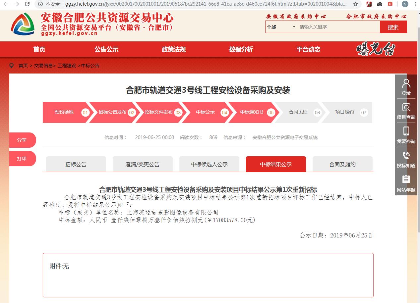The height and width of the screenshot is (303, 420).
Task: Expand the 不安全 site security indicator
Action: (49, 4)
